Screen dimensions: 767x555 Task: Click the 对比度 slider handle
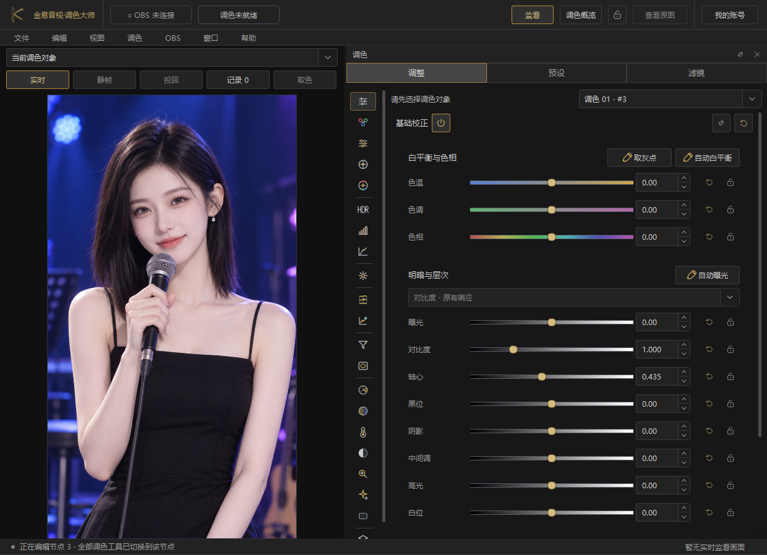coord(513,349)
